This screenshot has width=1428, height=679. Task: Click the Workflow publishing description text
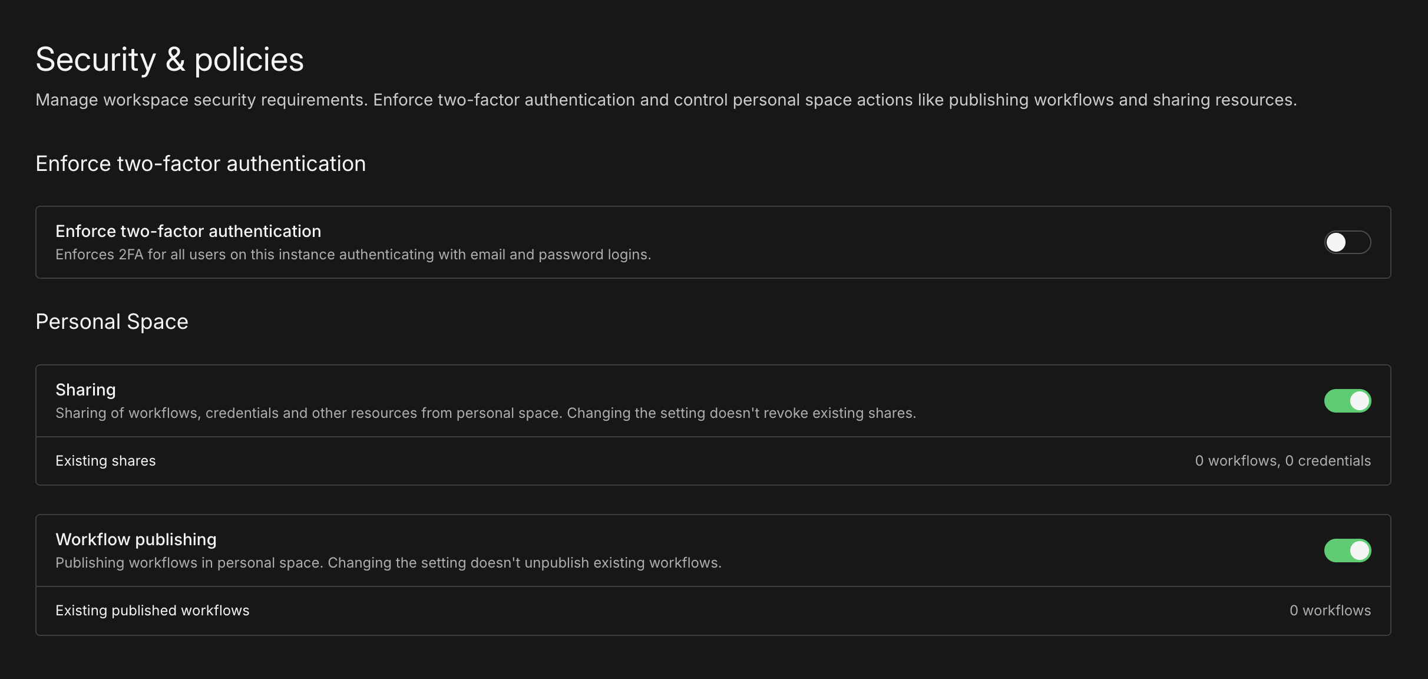388,562
